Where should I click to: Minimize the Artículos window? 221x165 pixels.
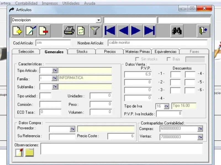pos(183,9)
